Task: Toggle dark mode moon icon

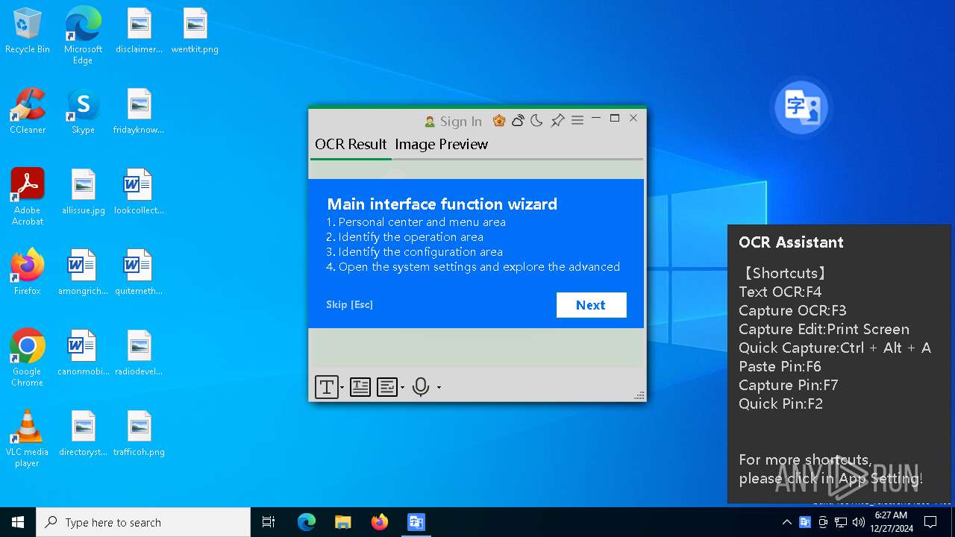Action: point(536,120)
